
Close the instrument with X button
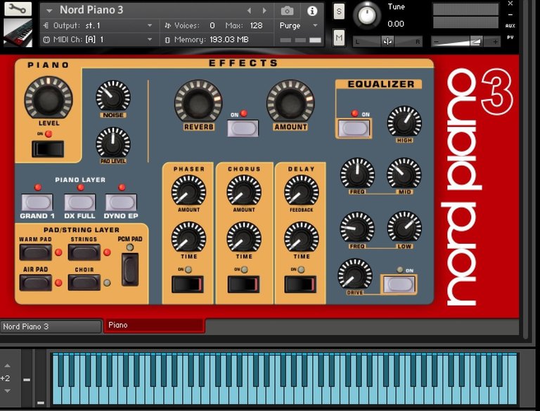pyautogui.click(x=510, y=4)
